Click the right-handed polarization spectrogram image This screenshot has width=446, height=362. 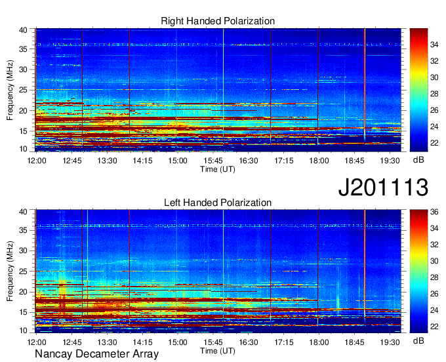click(218, 90)
